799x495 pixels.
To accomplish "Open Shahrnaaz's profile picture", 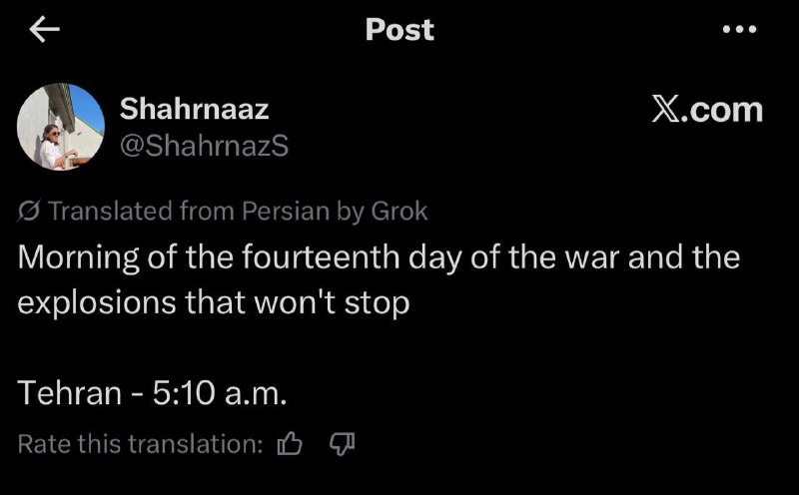I will [61, 127].
